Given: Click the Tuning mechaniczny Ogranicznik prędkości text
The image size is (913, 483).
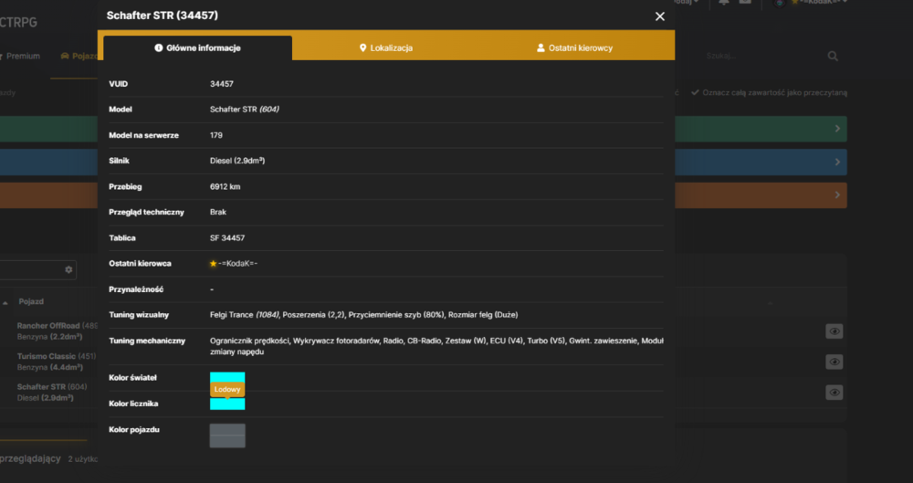Looking at the screenshot, I should click(x=249, y=341).
